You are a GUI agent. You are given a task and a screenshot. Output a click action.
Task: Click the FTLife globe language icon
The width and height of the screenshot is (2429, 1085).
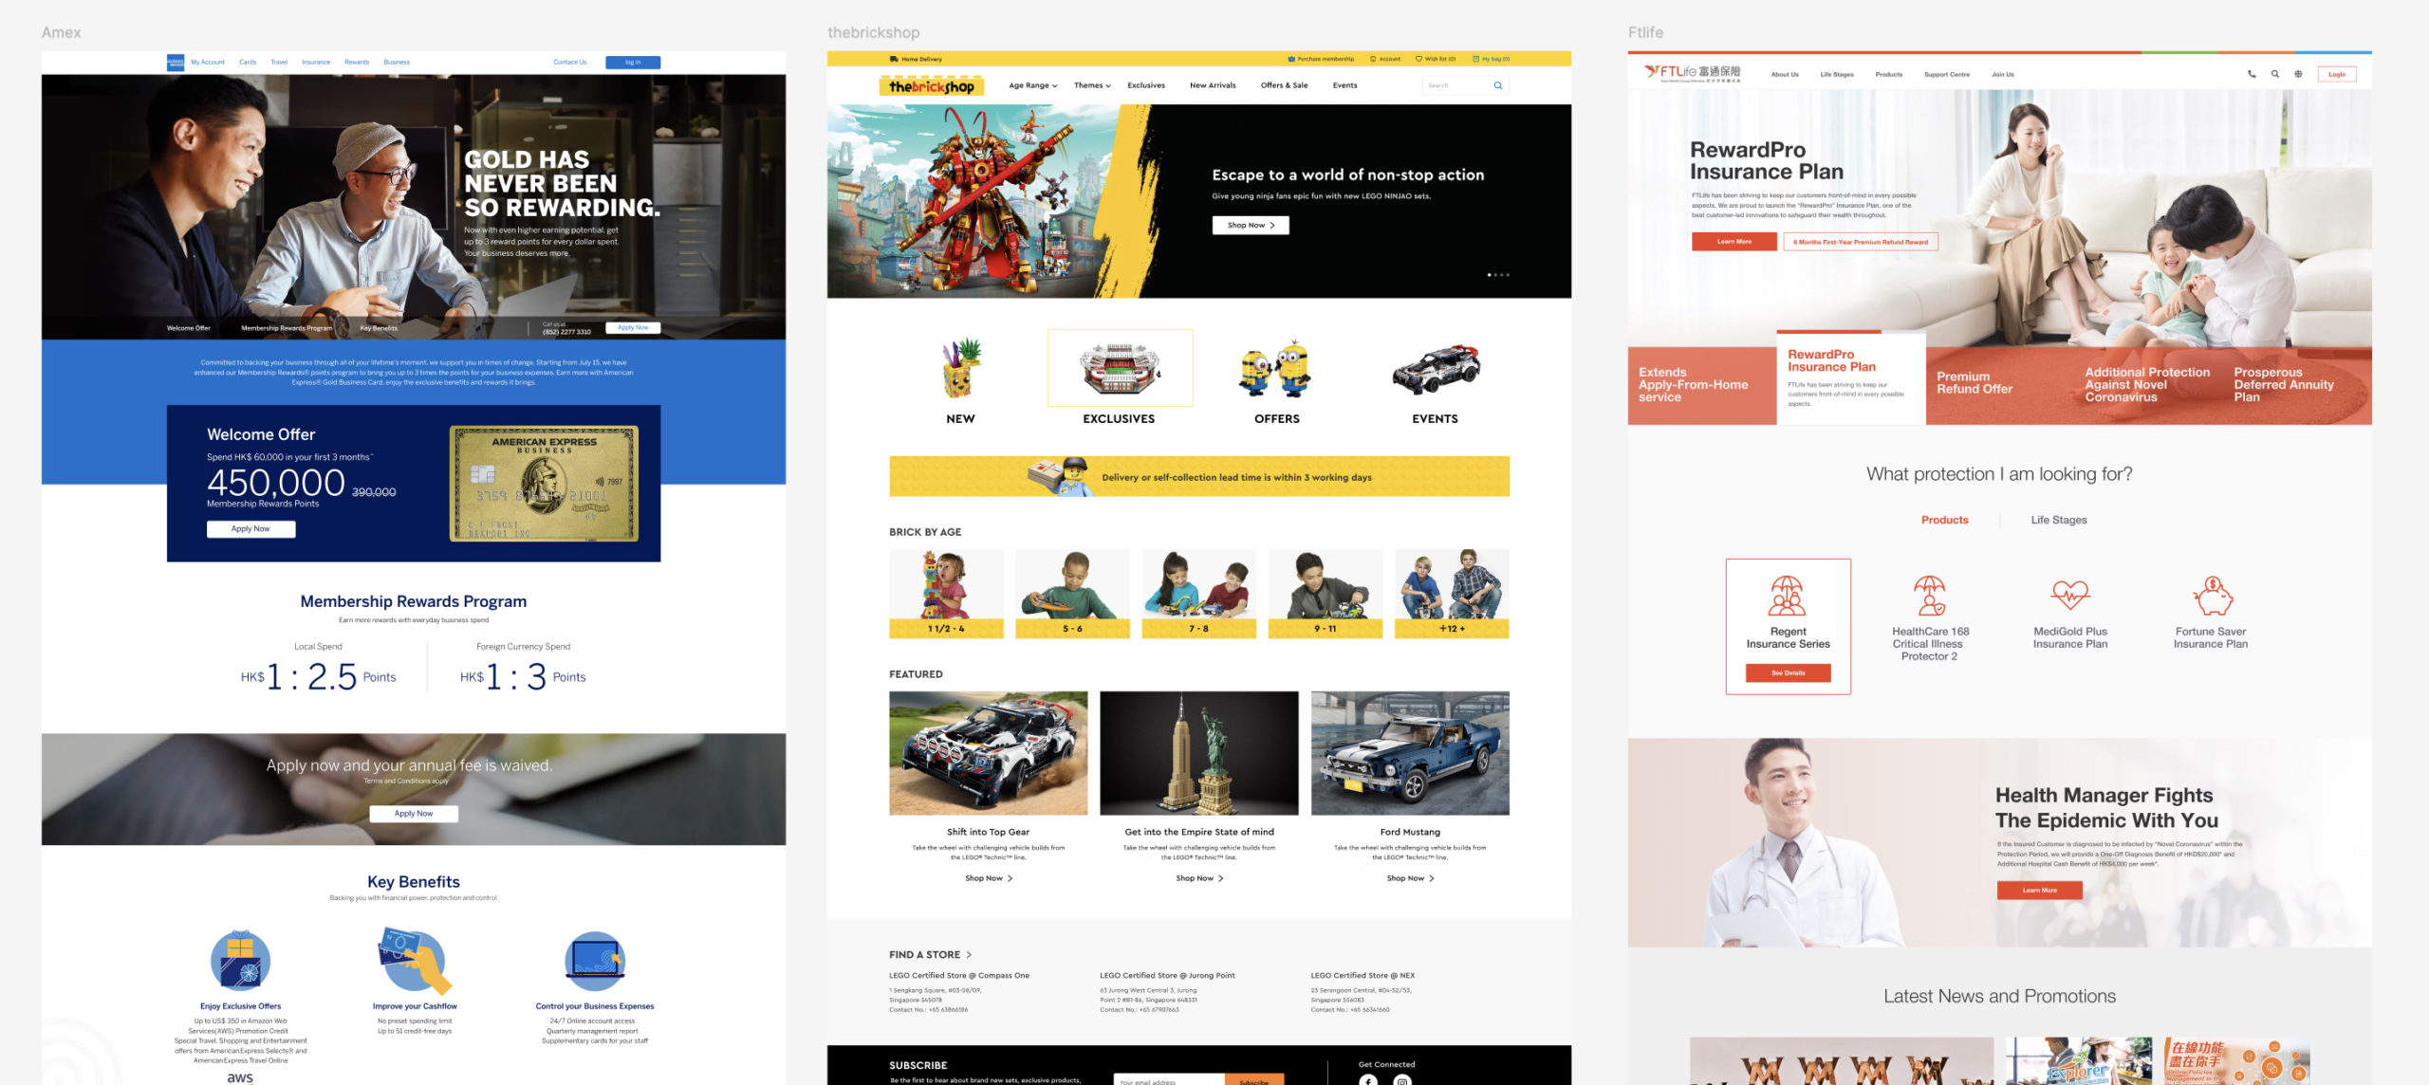[2298, 74]
